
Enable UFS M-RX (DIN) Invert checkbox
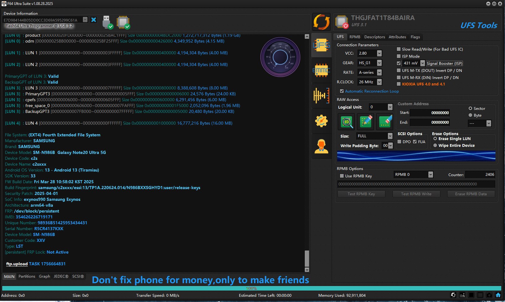coord(399,77)
